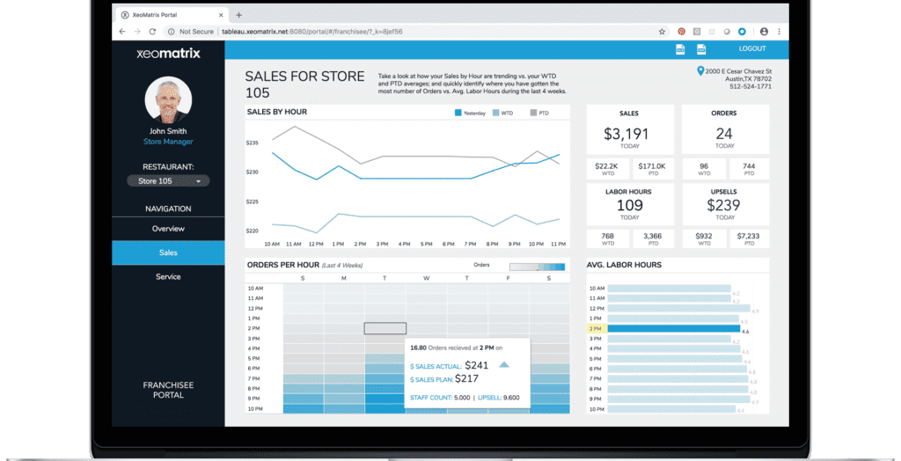The width and height of the screenshot is (901, 461).
Task: Click John Smith's profile photo
Action: [168, 99]
